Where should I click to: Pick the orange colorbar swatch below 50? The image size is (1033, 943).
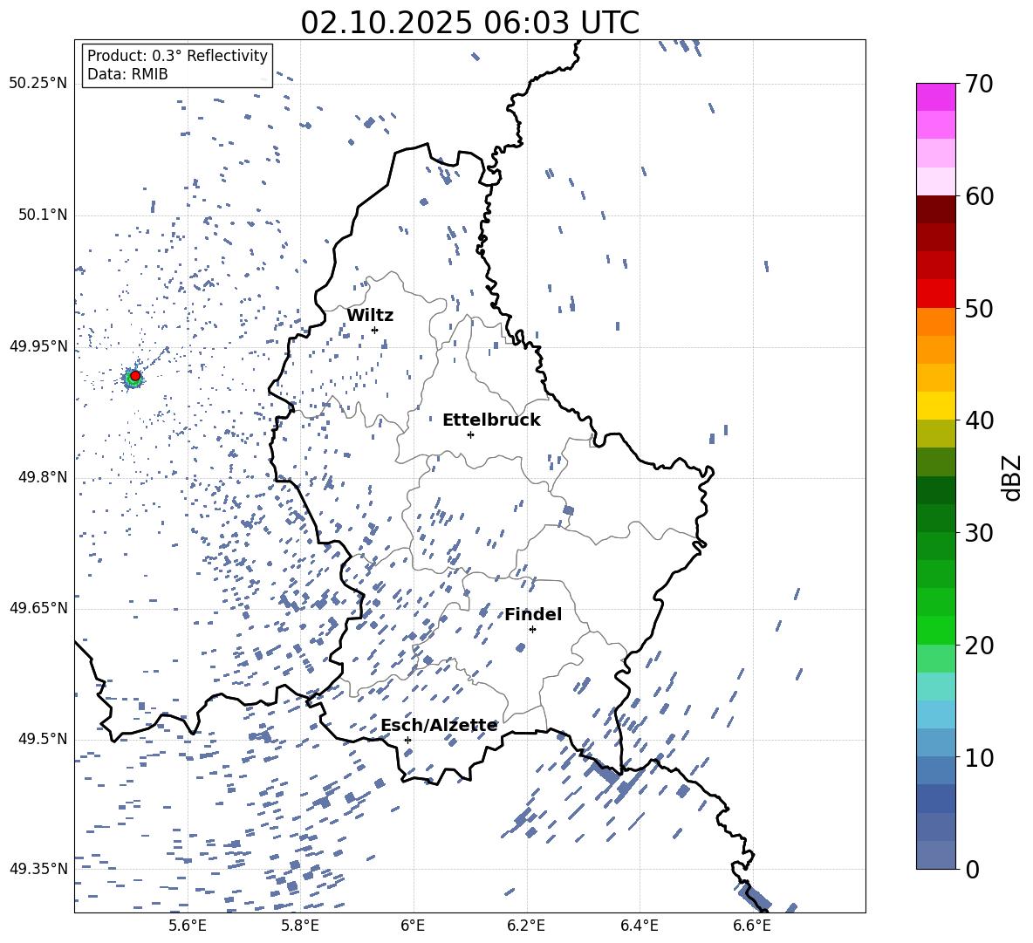tap(935, 322)
